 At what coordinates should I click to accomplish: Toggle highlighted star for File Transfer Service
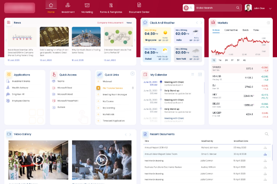[x=98, y=88]
